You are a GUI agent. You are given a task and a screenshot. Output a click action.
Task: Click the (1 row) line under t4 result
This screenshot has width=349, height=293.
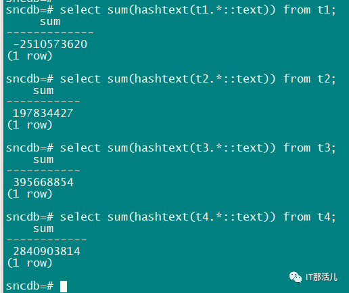coord(30,263)
